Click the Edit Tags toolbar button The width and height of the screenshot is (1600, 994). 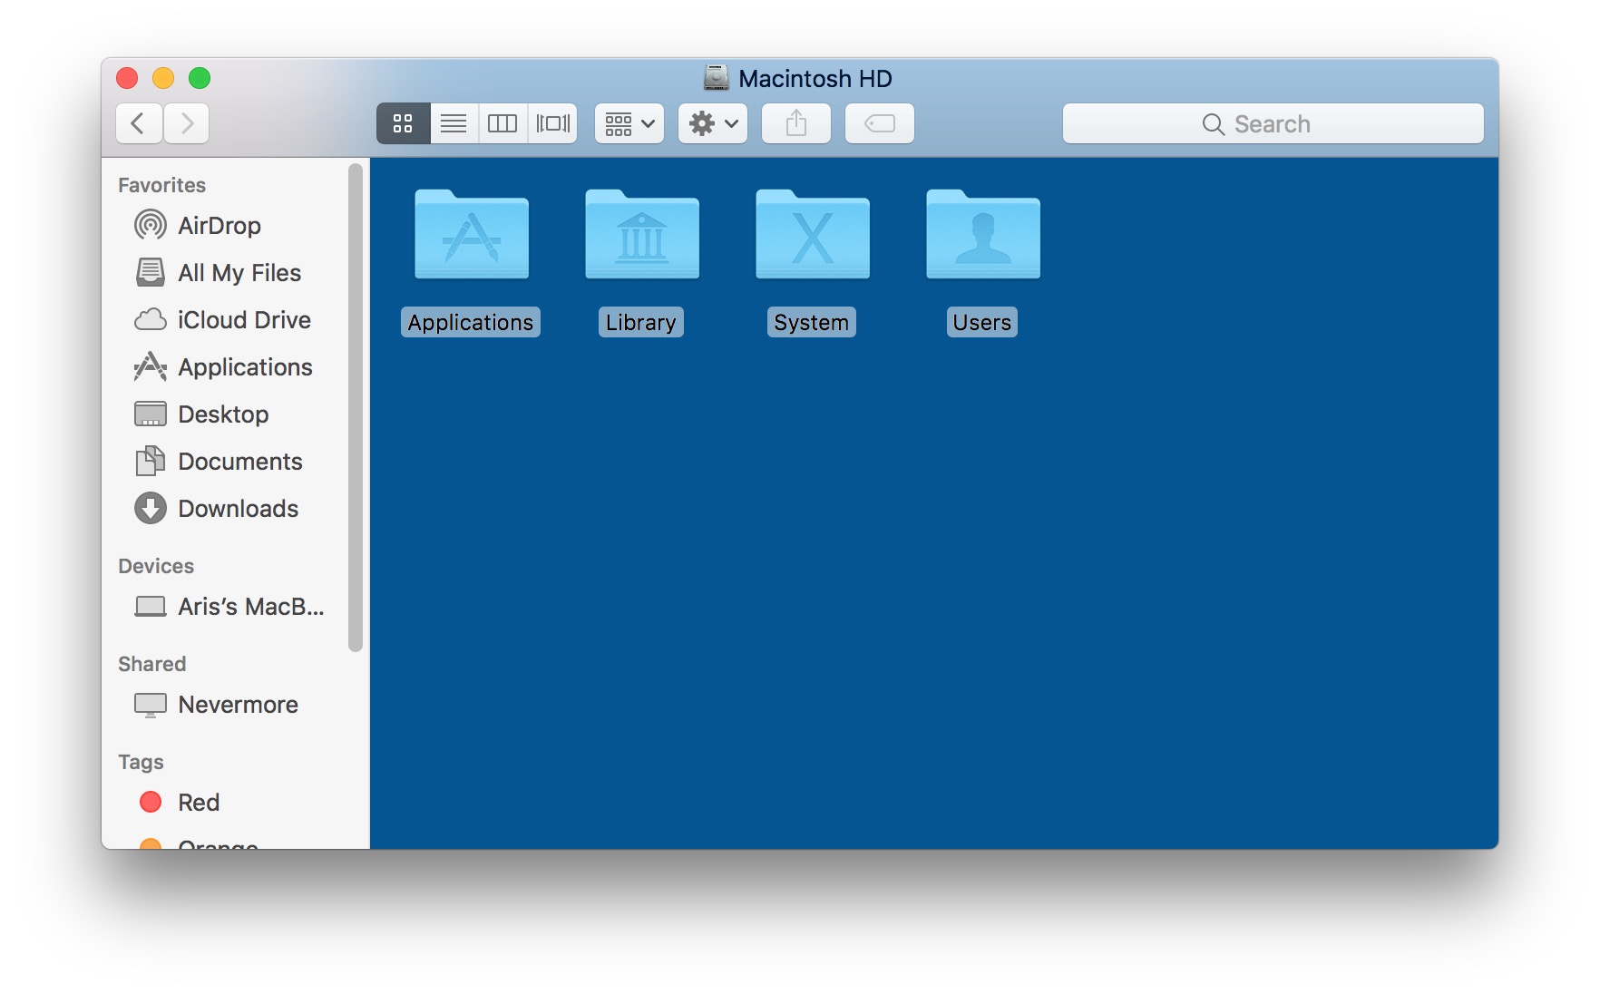point(880,123)
